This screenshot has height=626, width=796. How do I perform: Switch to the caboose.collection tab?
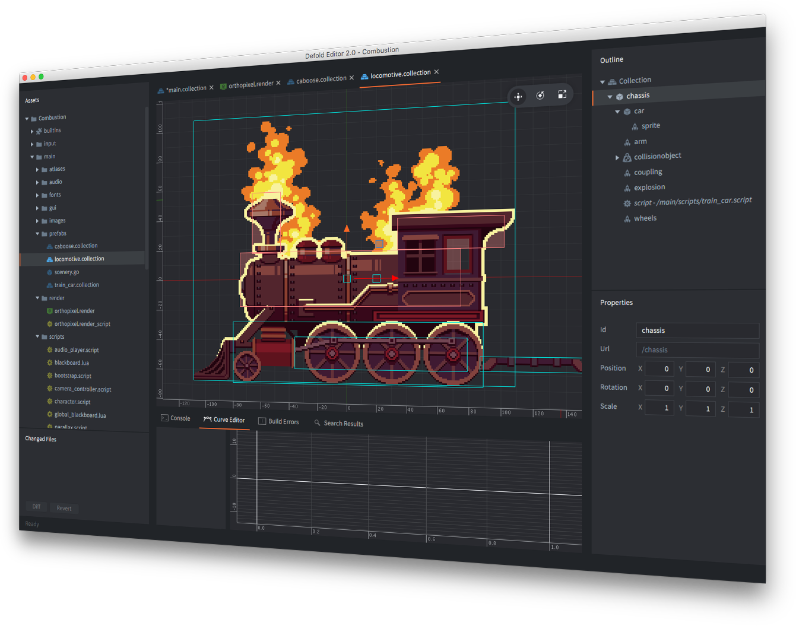(321, 78)
